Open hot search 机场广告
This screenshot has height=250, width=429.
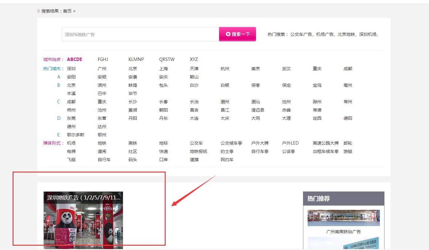coord(325,34)
